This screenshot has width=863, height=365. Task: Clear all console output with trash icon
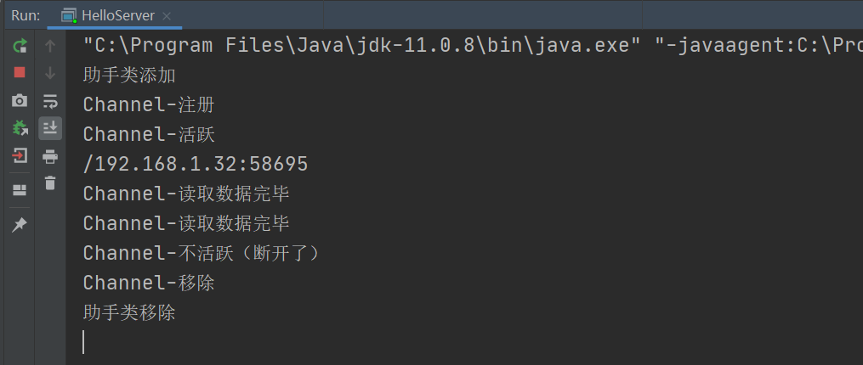click(50, 183)
